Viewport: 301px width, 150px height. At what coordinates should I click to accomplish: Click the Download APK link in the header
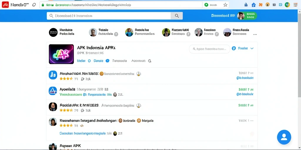coord(223,16)
